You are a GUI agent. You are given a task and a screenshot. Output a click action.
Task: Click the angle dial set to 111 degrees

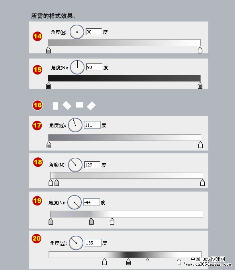(75, 125)
